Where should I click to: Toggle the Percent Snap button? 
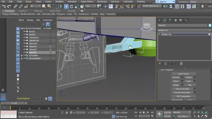pyautogui.click(x=128, y=6)
